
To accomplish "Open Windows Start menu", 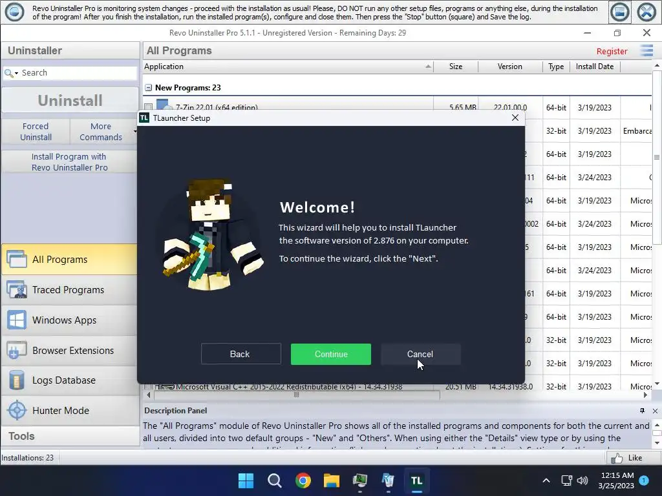I will coord(246,480).
